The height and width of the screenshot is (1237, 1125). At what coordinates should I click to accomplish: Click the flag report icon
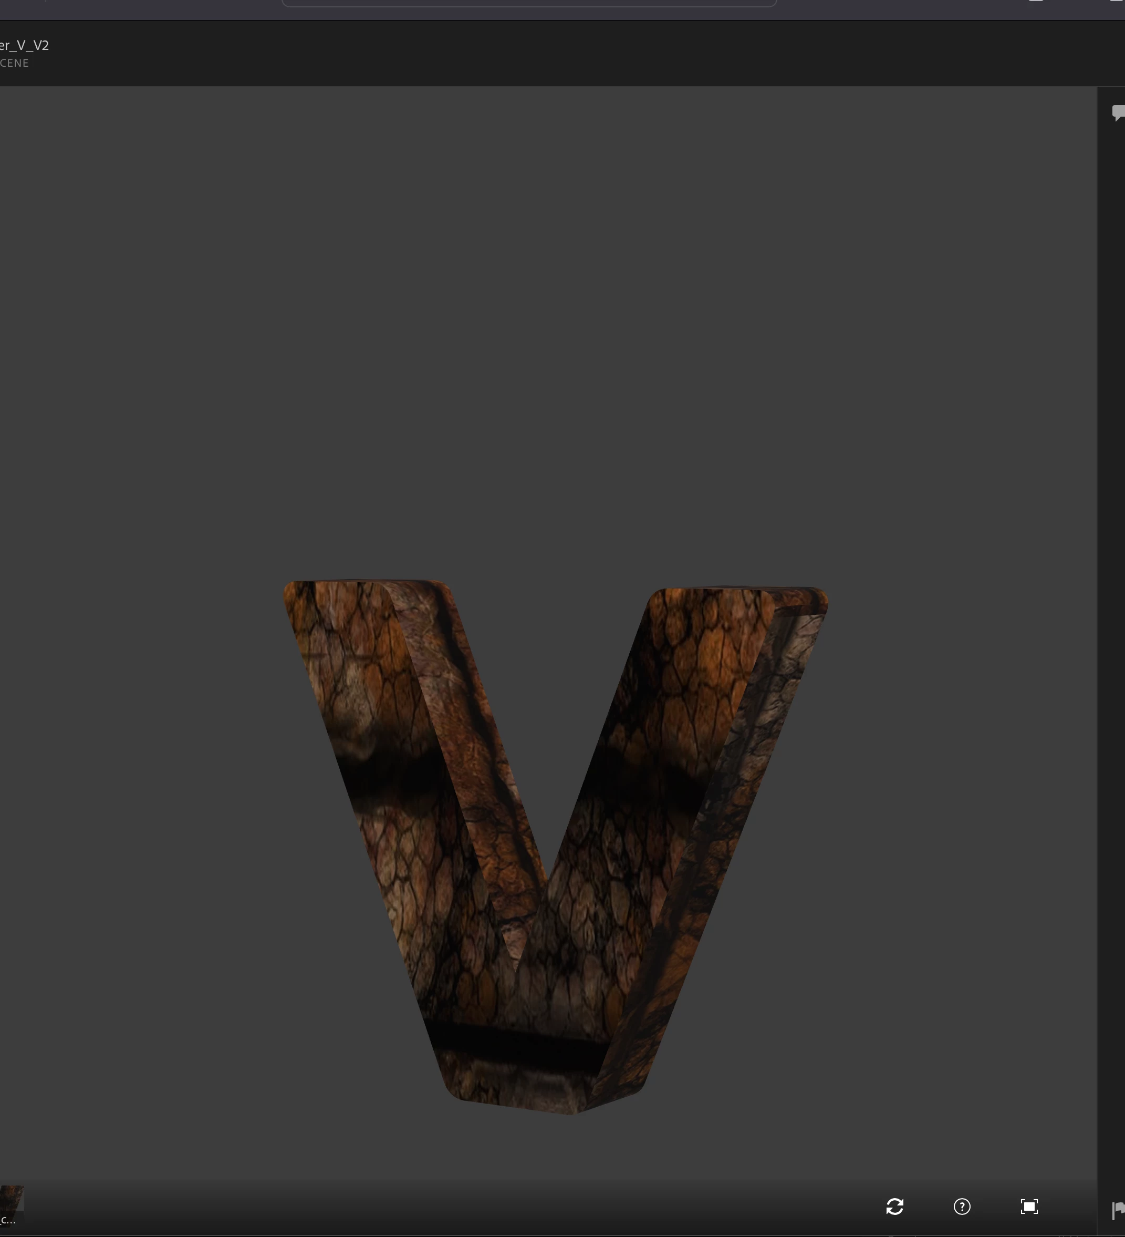coord(1118,1209)
